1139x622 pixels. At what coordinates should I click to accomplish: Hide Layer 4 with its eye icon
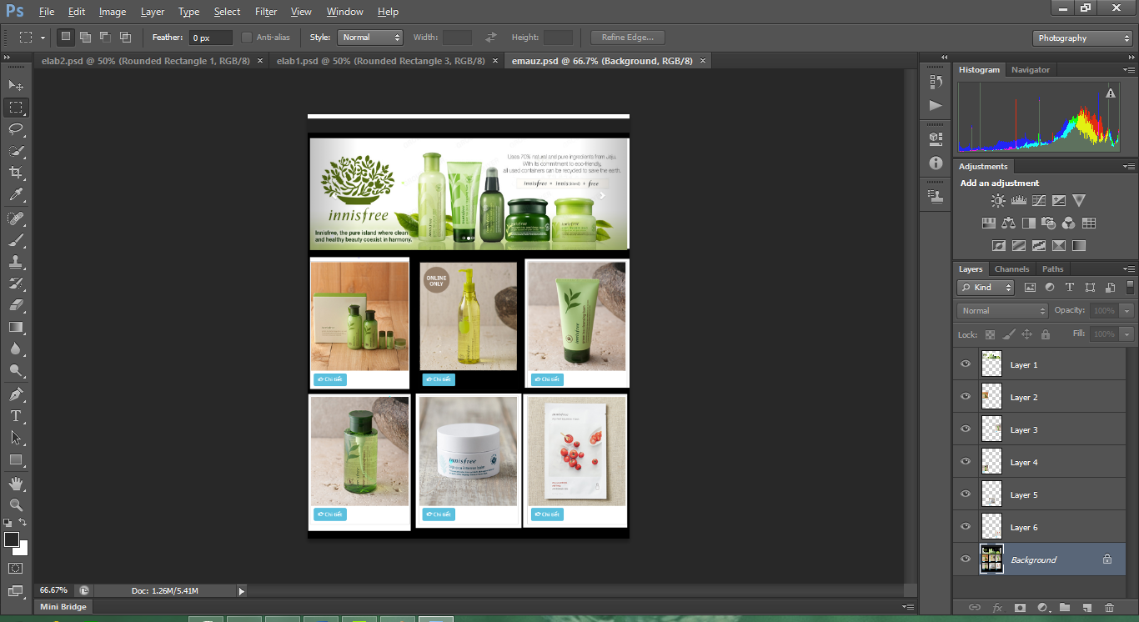click(966, 462)
